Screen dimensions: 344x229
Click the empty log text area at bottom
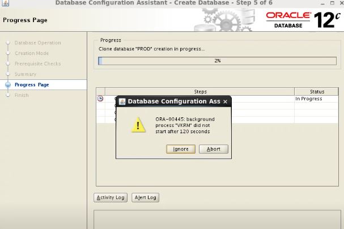pos(217,219)
